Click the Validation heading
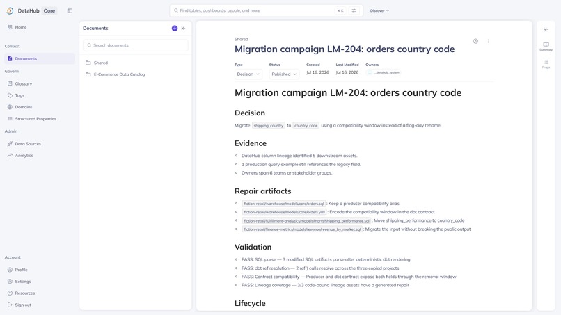 pyautogui.click(x=253, y=247)
